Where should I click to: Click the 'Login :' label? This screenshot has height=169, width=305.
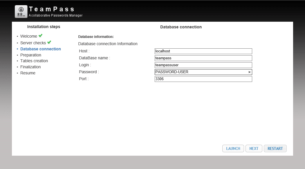[85, 65]
